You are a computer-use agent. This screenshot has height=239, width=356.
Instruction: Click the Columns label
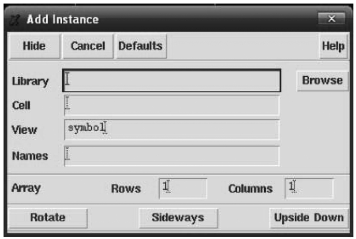point(250,189)
